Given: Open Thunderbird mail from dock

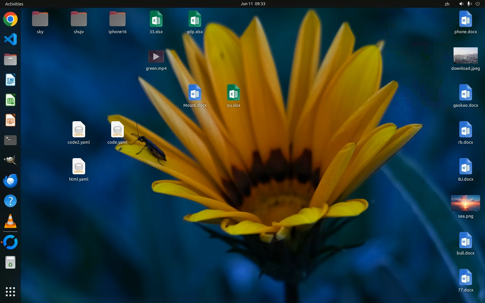Looking at the screenshot, I should click(x=10, y=181).
